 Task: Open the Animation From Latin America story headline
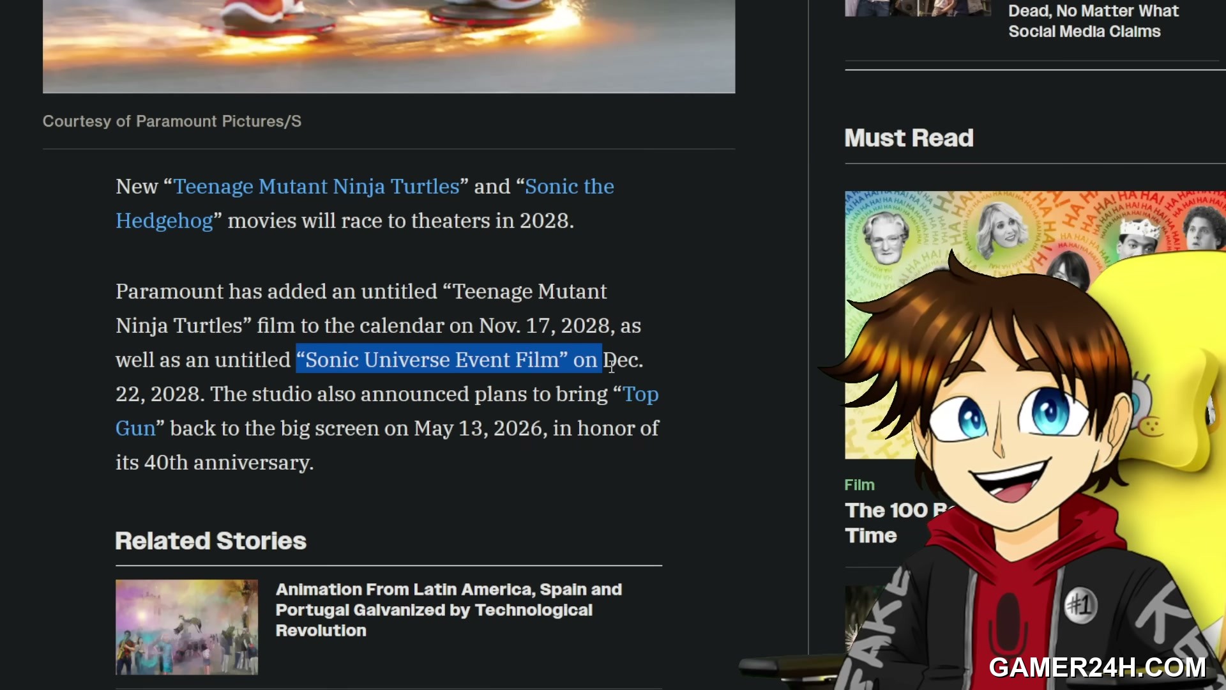[x=448, y=609]
